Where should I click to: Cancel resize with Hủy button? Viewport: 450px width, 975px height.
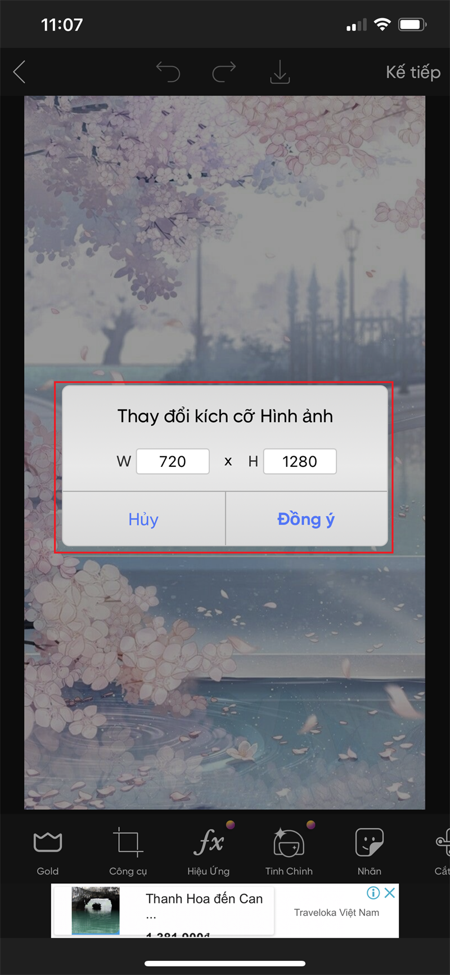pos(143,519)
